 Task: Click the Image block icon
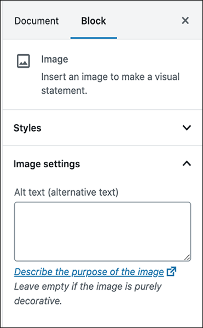pos(23,61)
